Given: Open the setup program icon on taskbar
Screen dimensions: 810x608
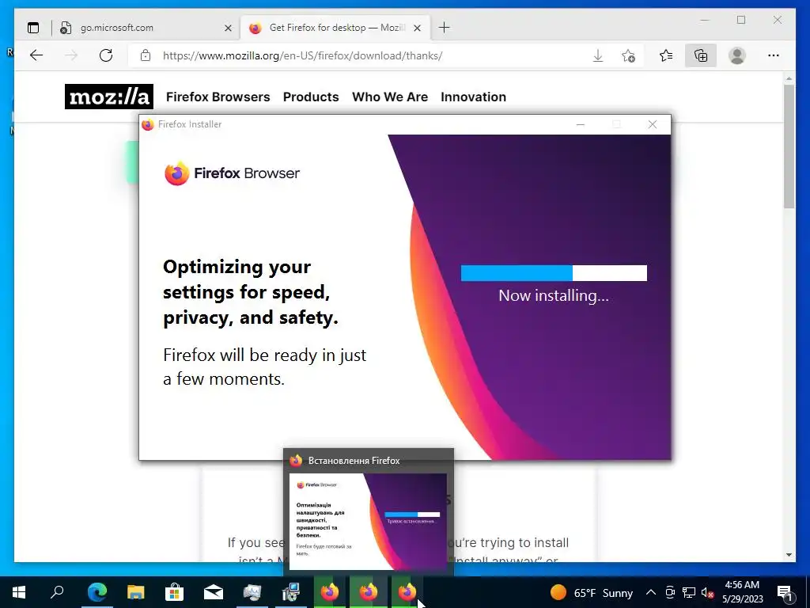Looking at the screenshot, I should click(291, 592).
